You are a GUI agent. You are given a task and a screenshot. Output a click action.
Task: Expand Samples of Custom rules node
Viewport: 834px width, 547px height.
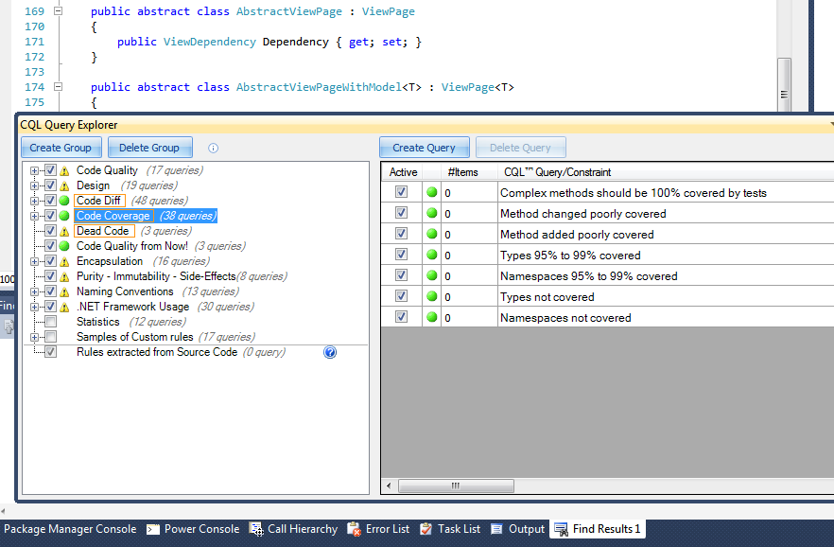[x=35, y=337]
